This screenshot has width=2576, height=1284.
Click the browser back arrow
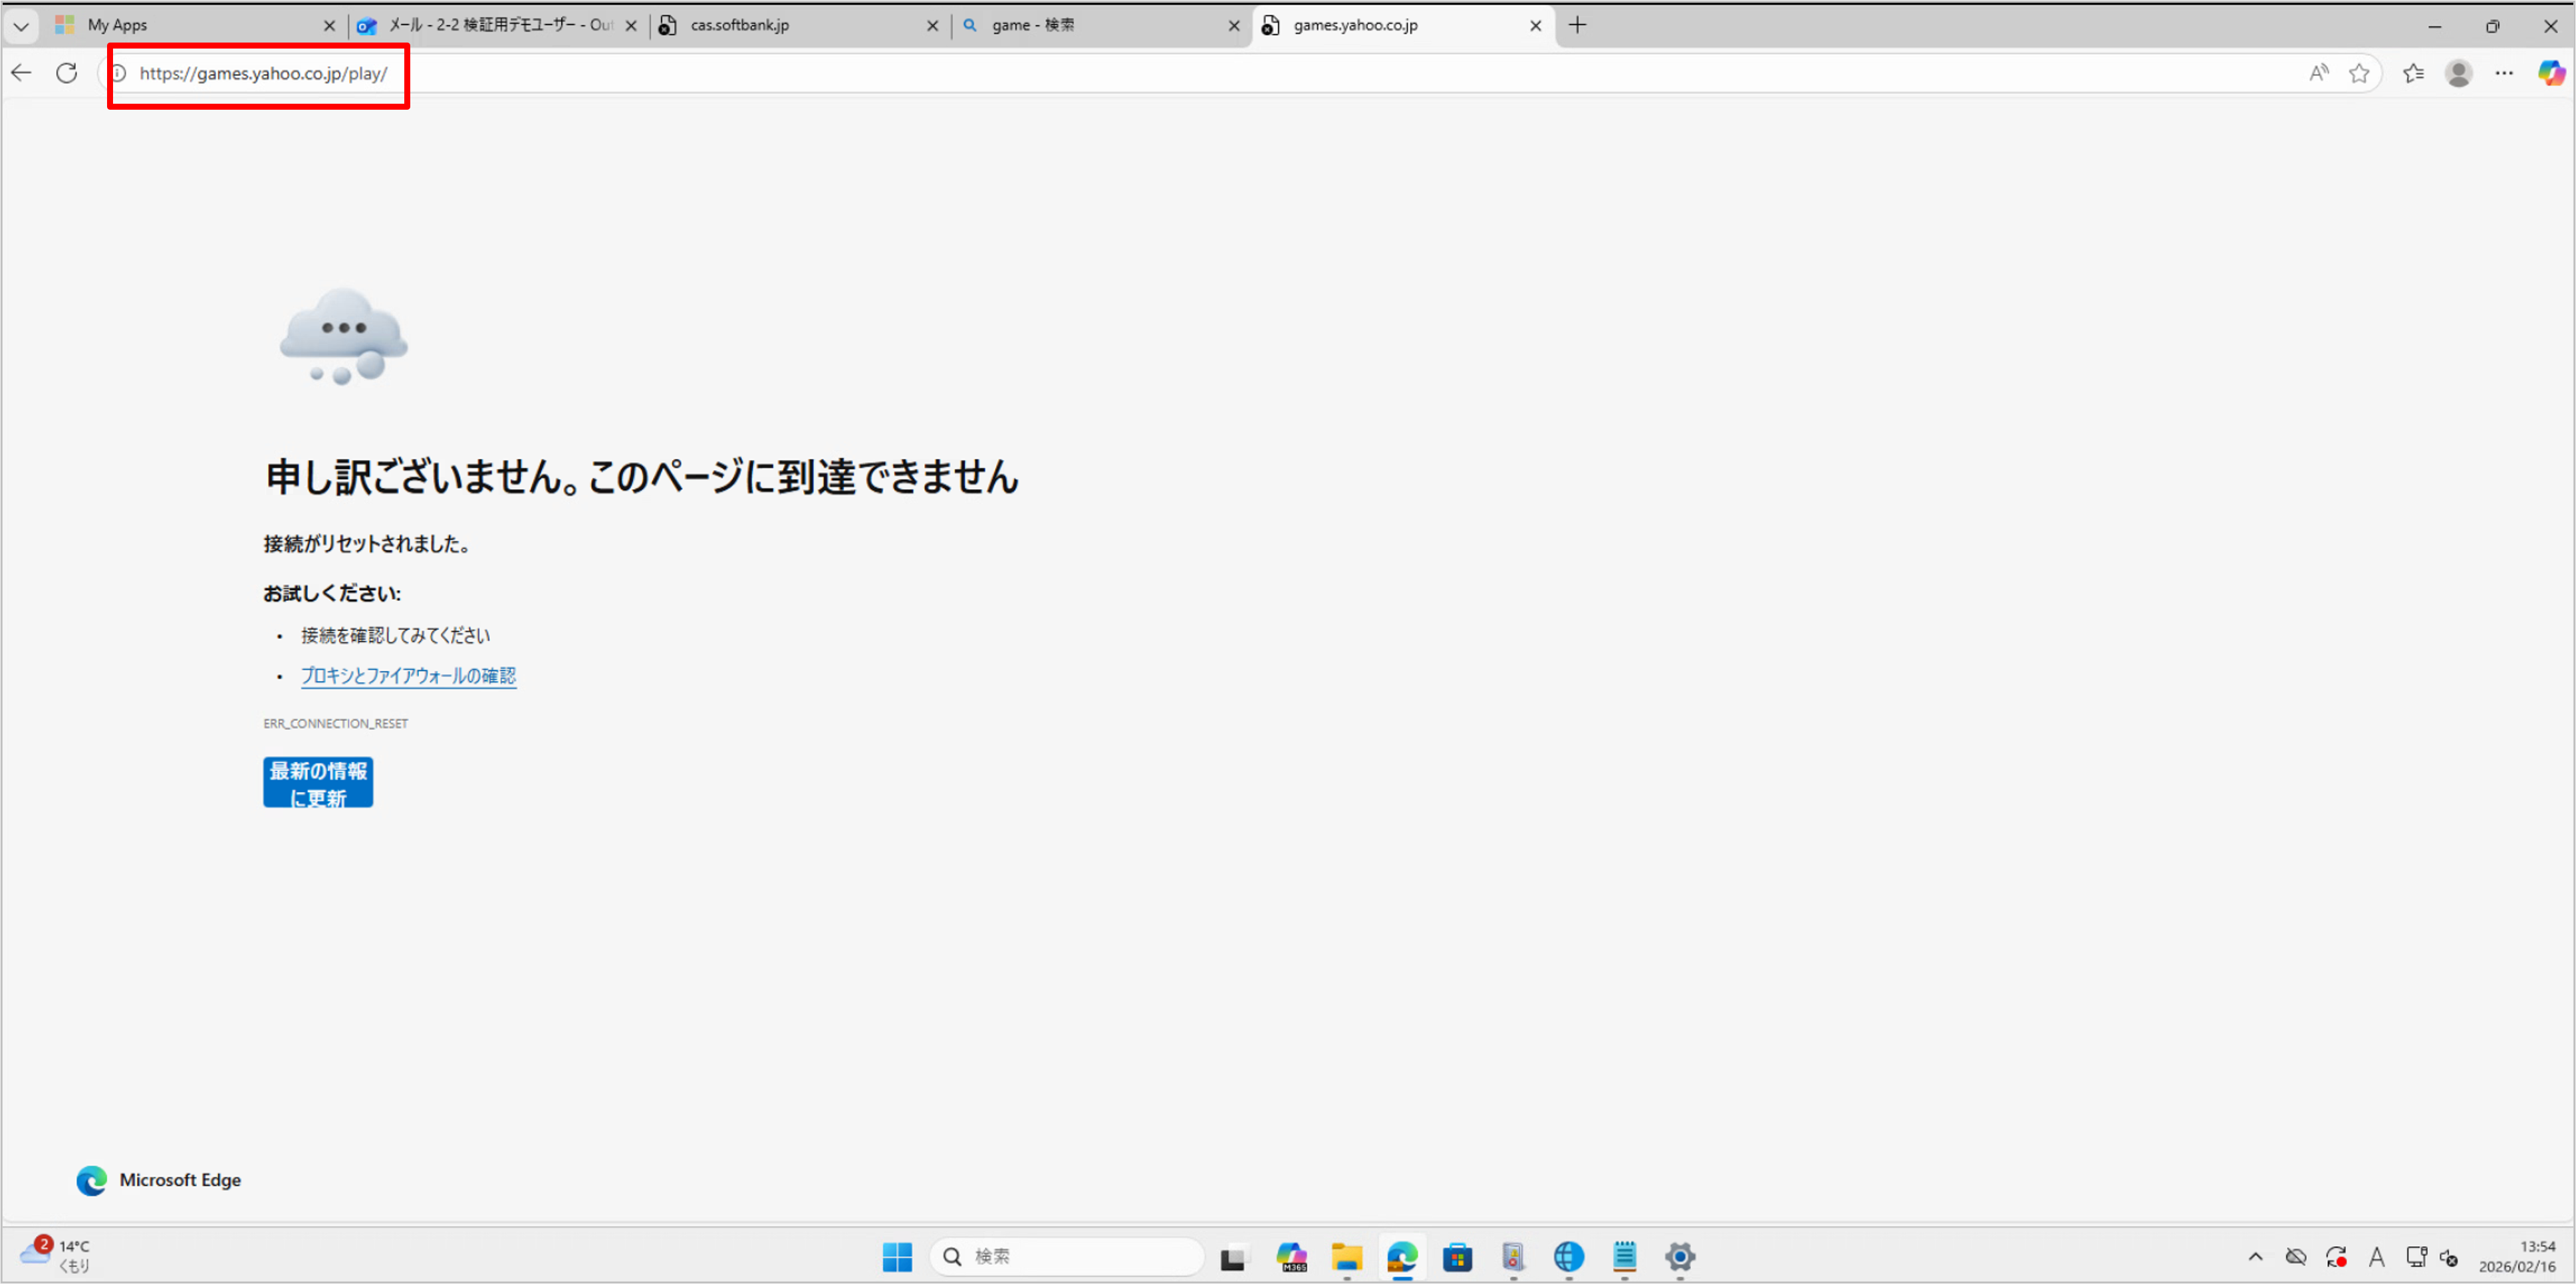coord(22,73)
